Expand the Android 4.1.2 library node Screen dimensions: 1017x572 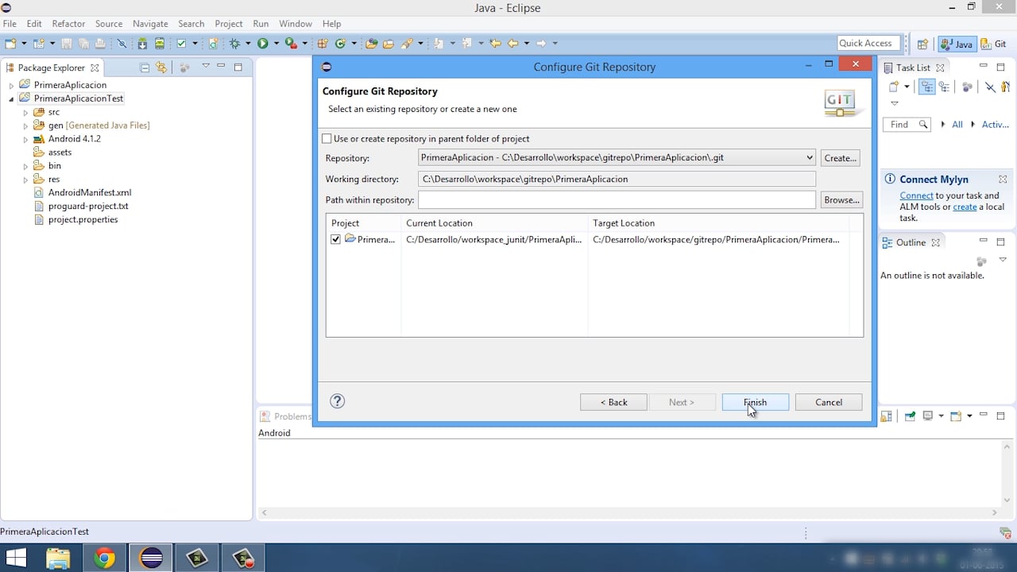click(25, 139)
